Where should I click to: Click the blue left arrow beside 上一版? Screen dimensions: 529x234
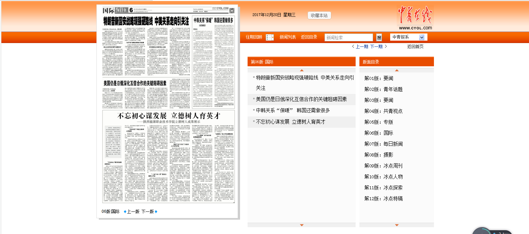click(125, 211)
